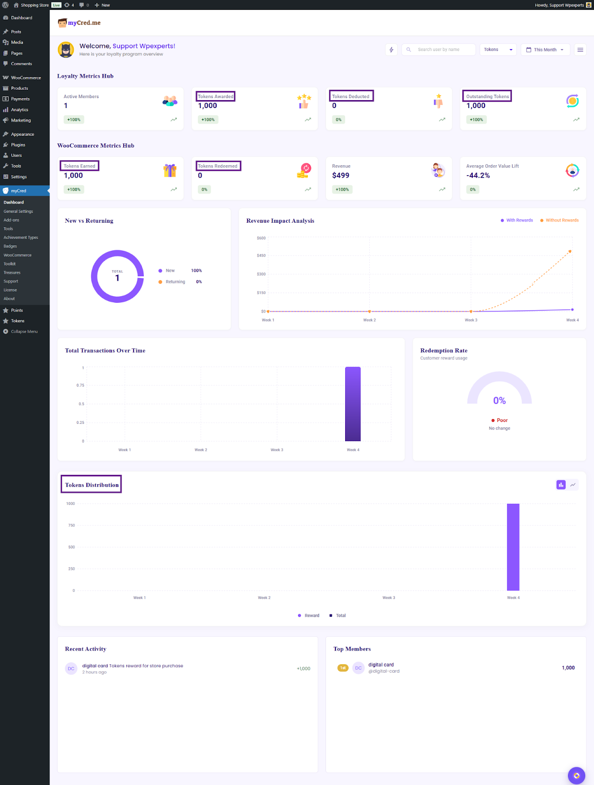594x785 pixels.
Task: Click the Tokens Earned gift box icon
Action: click(170, 171)
